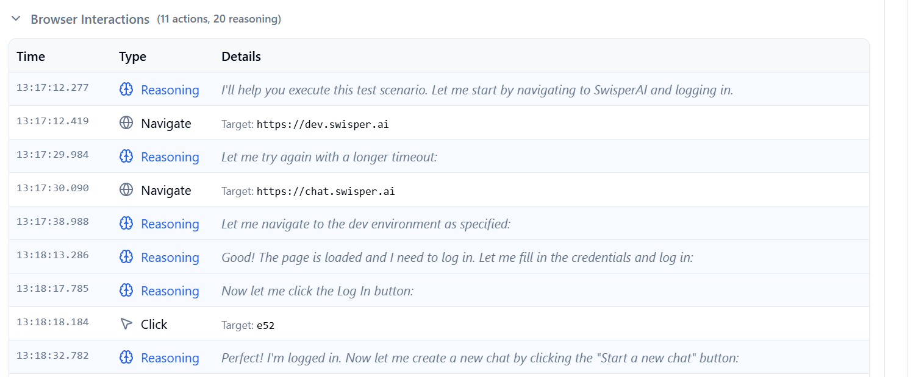Click the Browser Interactions section title
This screenshot has width=916, height=377.
pos(90,19)
